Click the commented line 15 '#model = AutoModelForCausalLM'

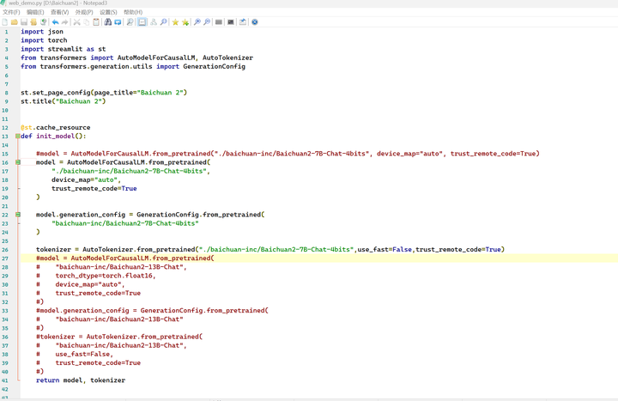(288, 154)
